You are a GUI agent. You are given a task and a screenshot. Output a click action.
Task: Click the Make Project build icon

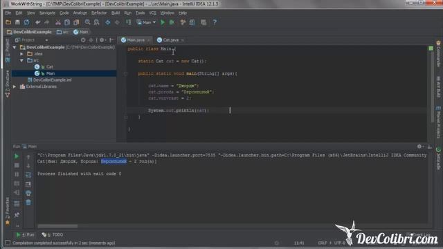[x=129, y=22]
